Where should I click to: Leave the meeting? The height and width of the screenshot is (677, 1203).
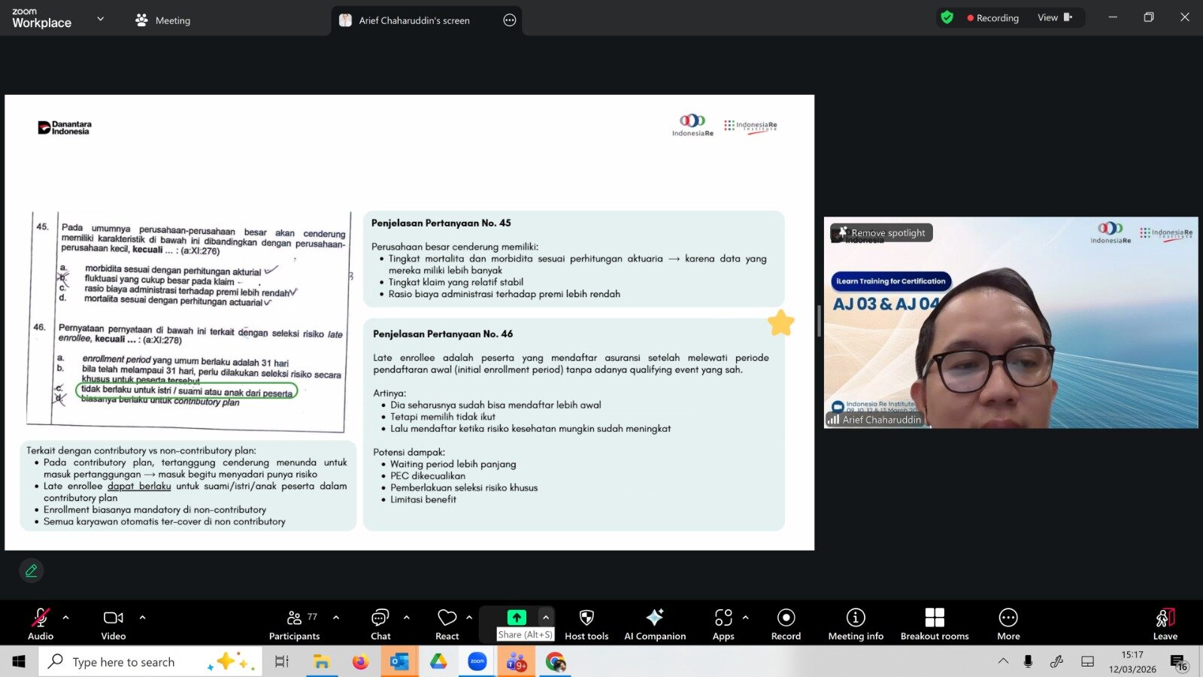[x=1165, y=624]
